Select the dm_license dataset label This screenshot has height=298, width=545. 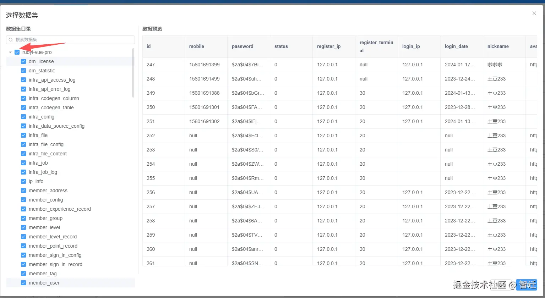pyautogui.click(x=41, y=61)
